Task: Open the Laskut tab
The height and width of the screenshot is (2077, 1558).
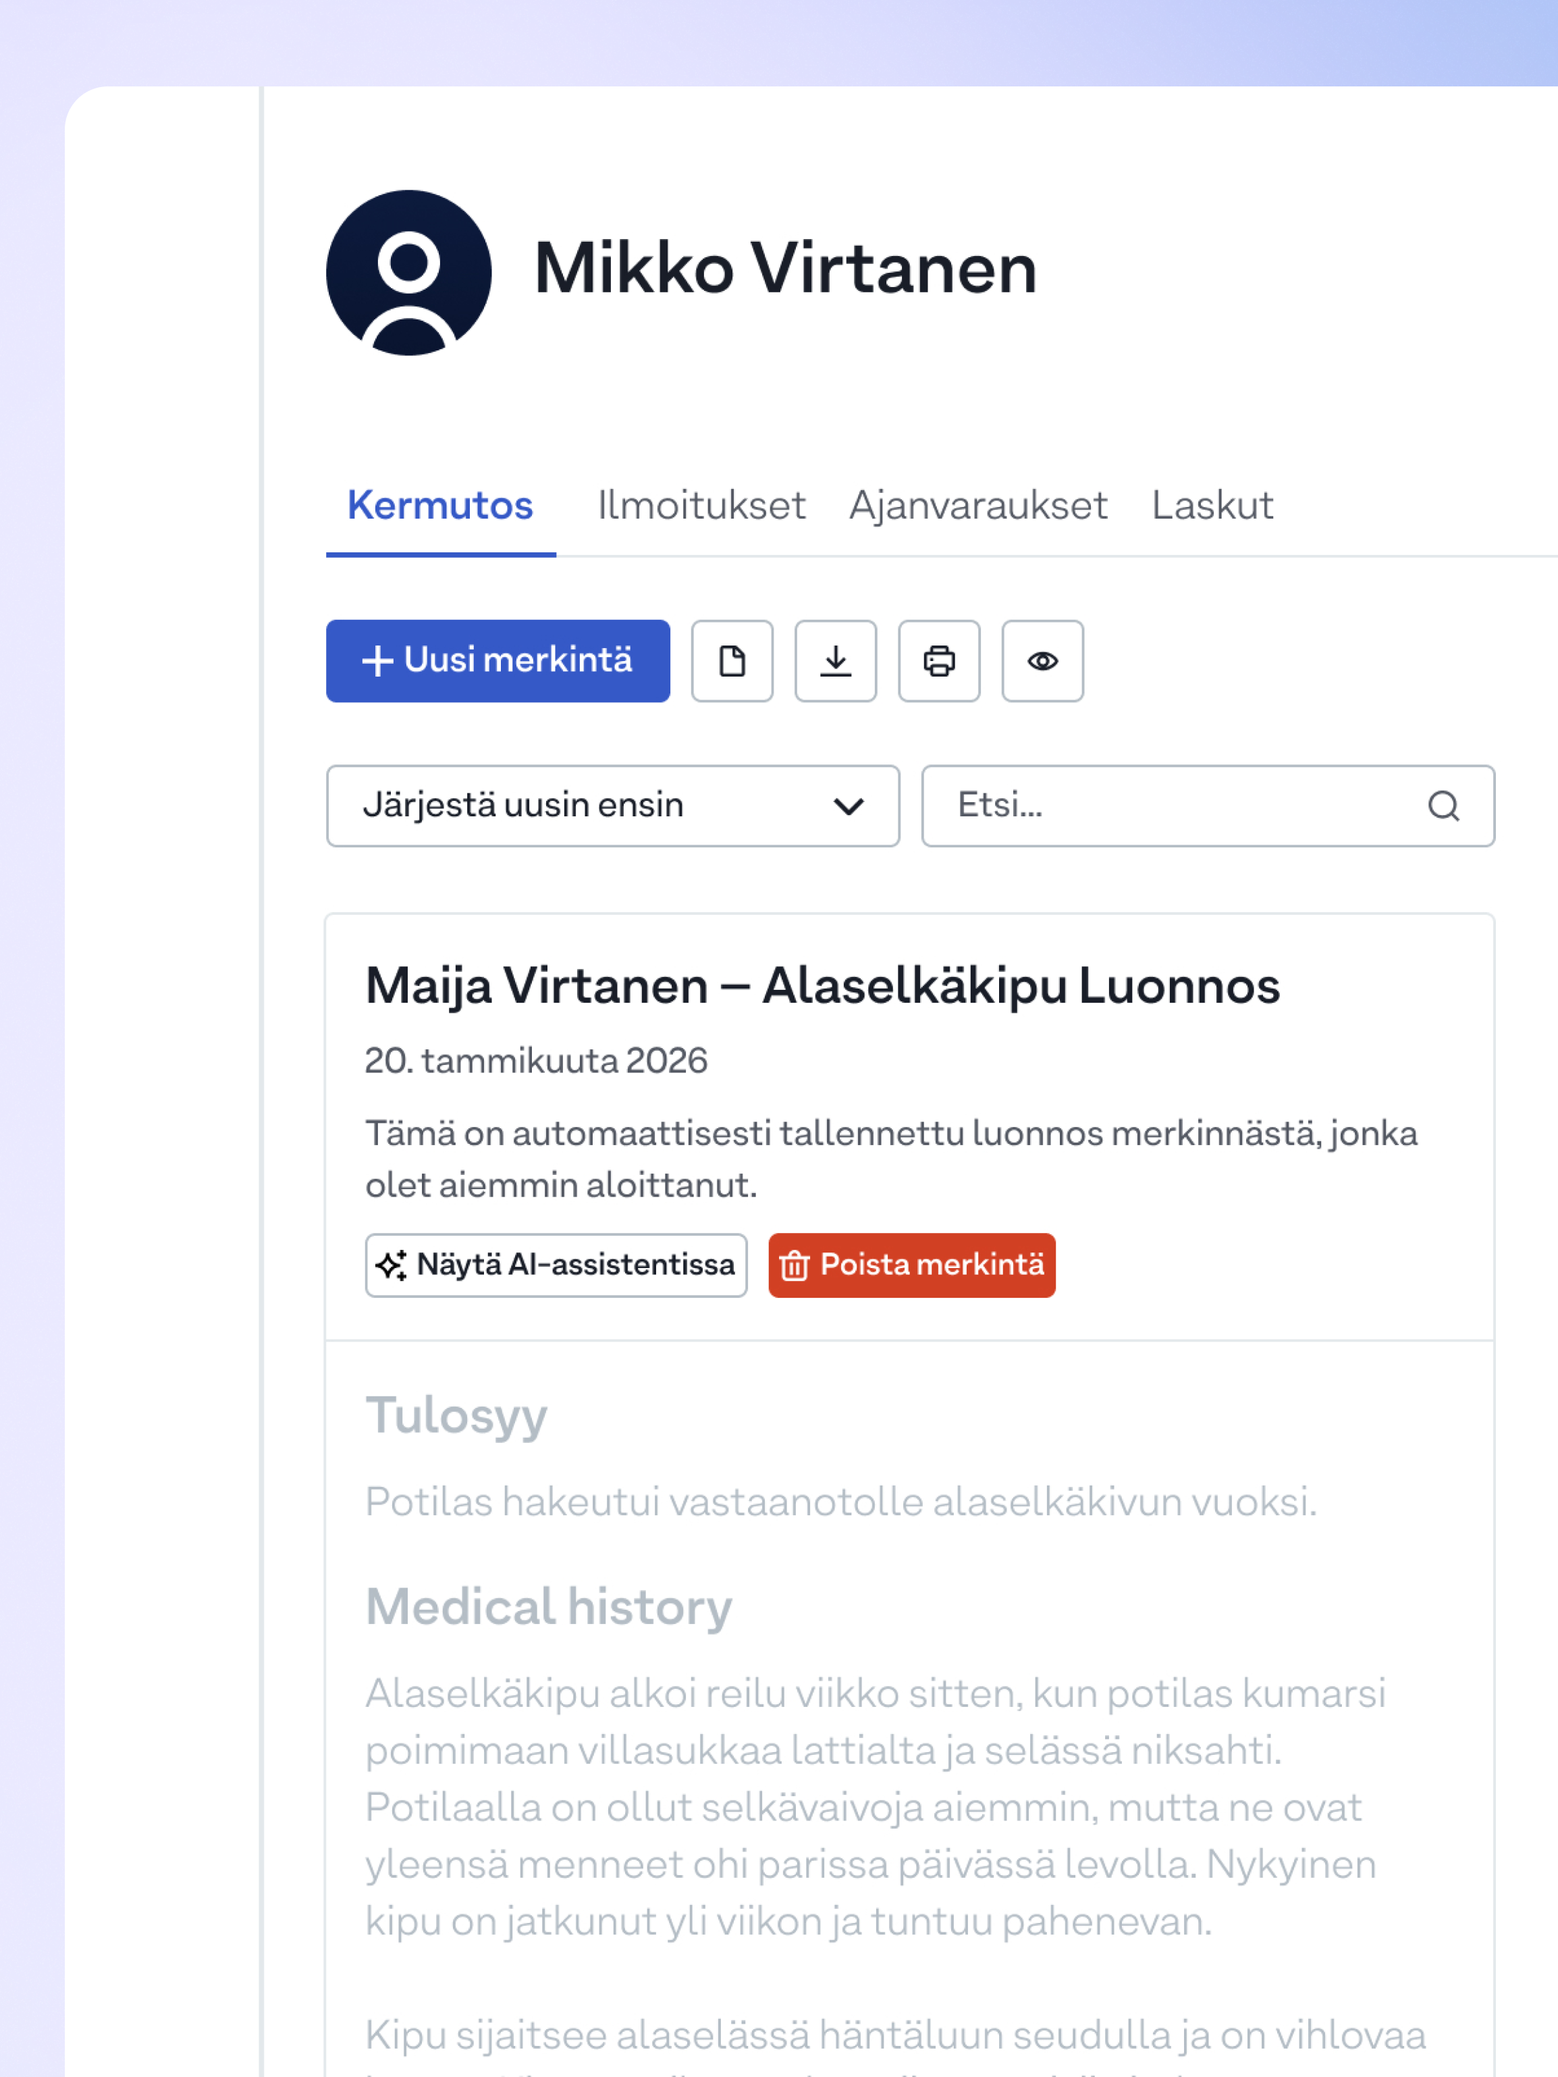Action: (1212, 505)
